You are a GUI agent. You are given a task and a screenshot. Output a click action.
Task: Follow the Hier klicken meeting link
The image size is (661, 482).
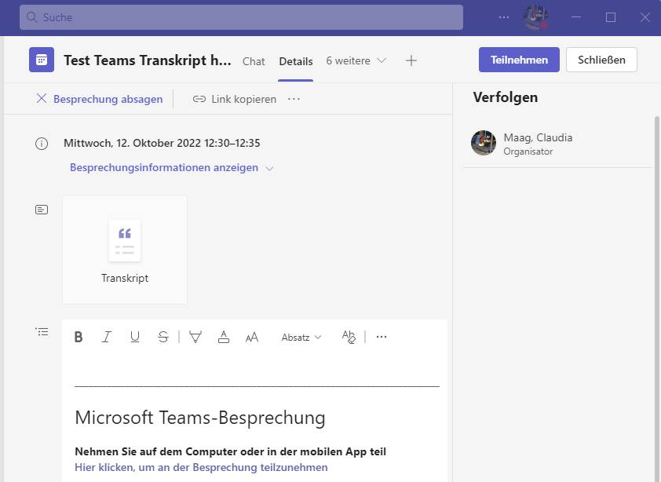pyautogui.click(x=200, y=467)
